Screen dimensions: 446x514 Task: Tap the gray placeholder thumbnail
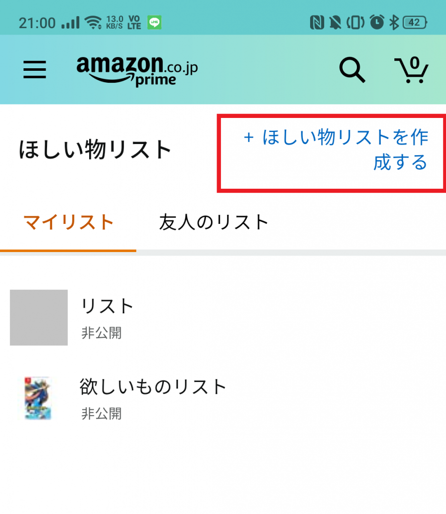click(38, 317)
